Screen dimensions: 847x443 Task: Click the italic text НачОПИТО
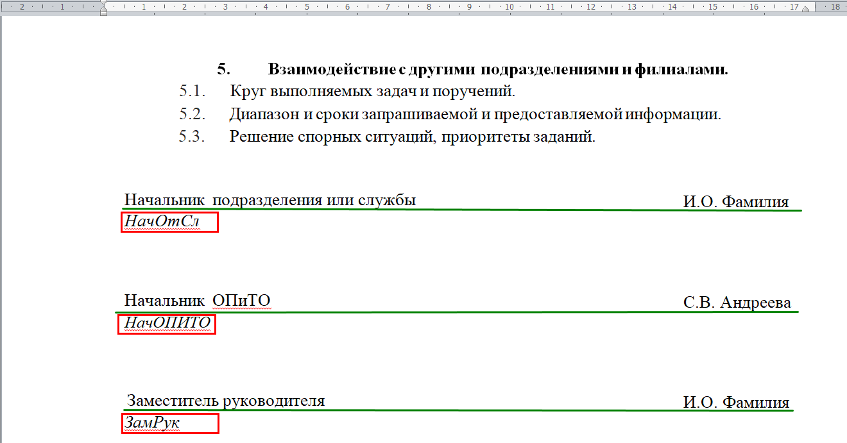point(167,324)
